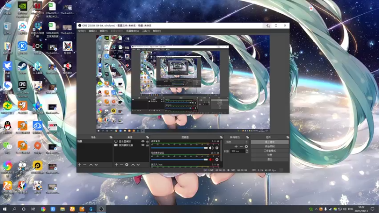379x213 pixels.
Task: Move the source down in the sources list
Action: point(138,165)
